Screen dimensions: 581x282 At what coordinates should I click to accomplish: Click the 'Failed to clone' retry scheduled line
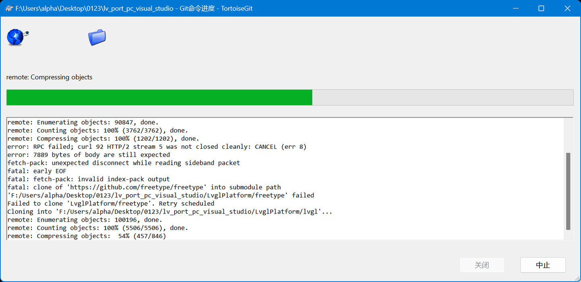coord(111,203)
